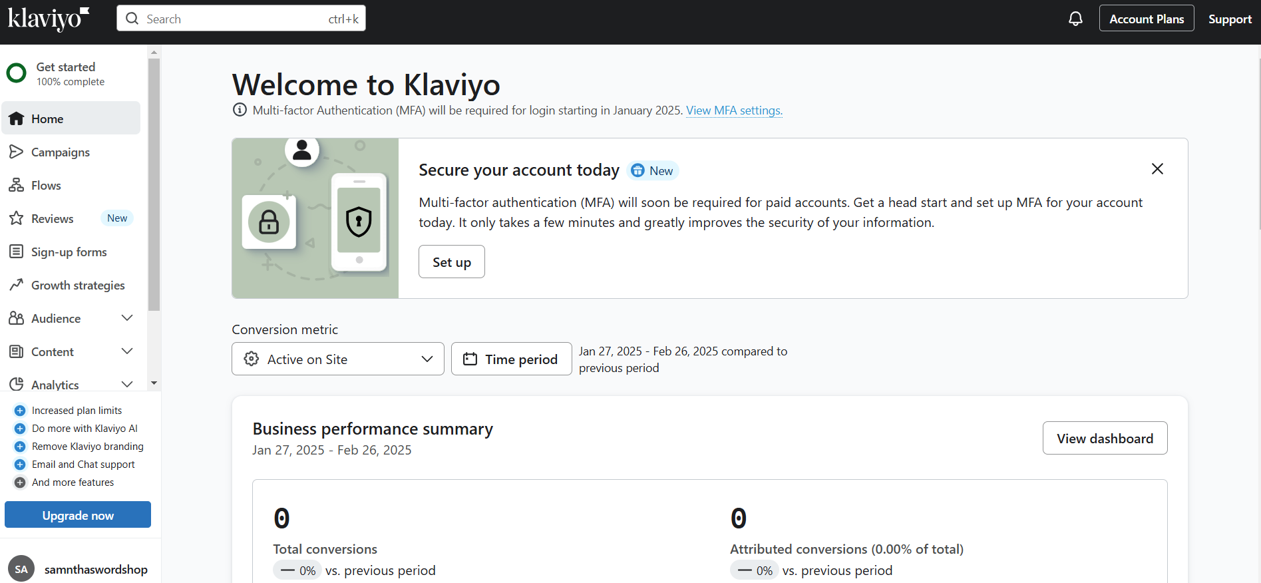Click the Get started progress circle

pos(17,73)
